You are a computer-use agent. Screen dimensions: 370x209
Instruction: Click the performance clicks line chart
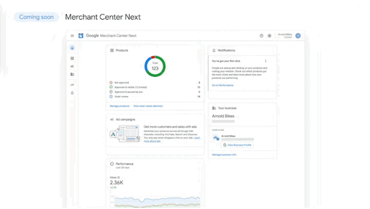(155, 202)
